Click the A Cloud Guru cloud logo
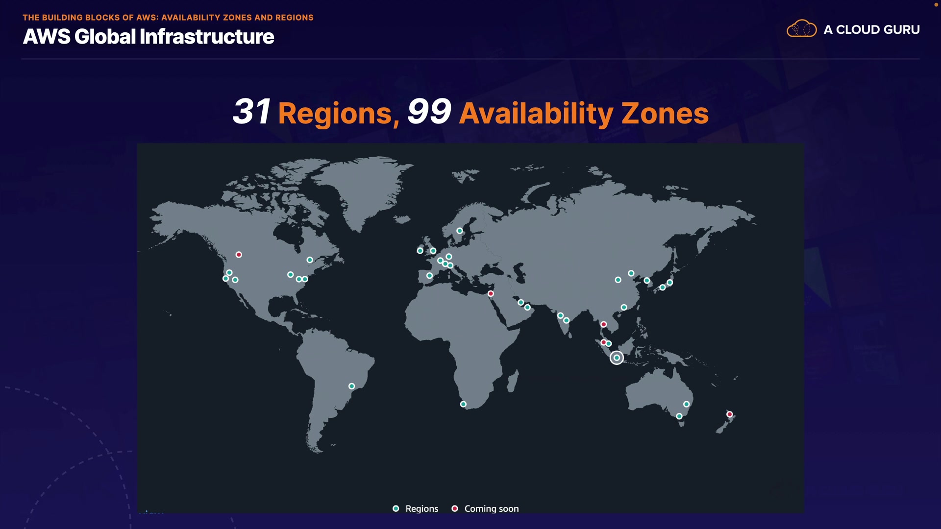The height and width of the screenshot is (529, 941). tap(801, 29)
